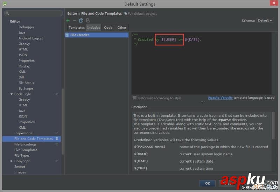Select File Status settings item

click(x=26, y=83)
